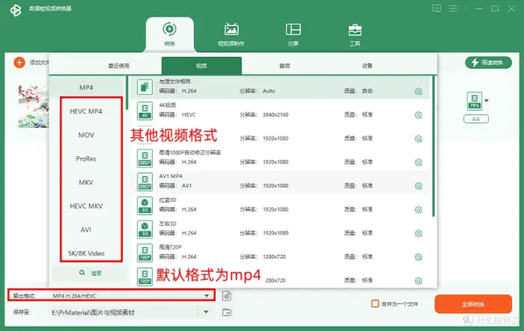Open settings gear for same-as-source preset
Screen dimensions: 524x331
[x=418, y=91]
